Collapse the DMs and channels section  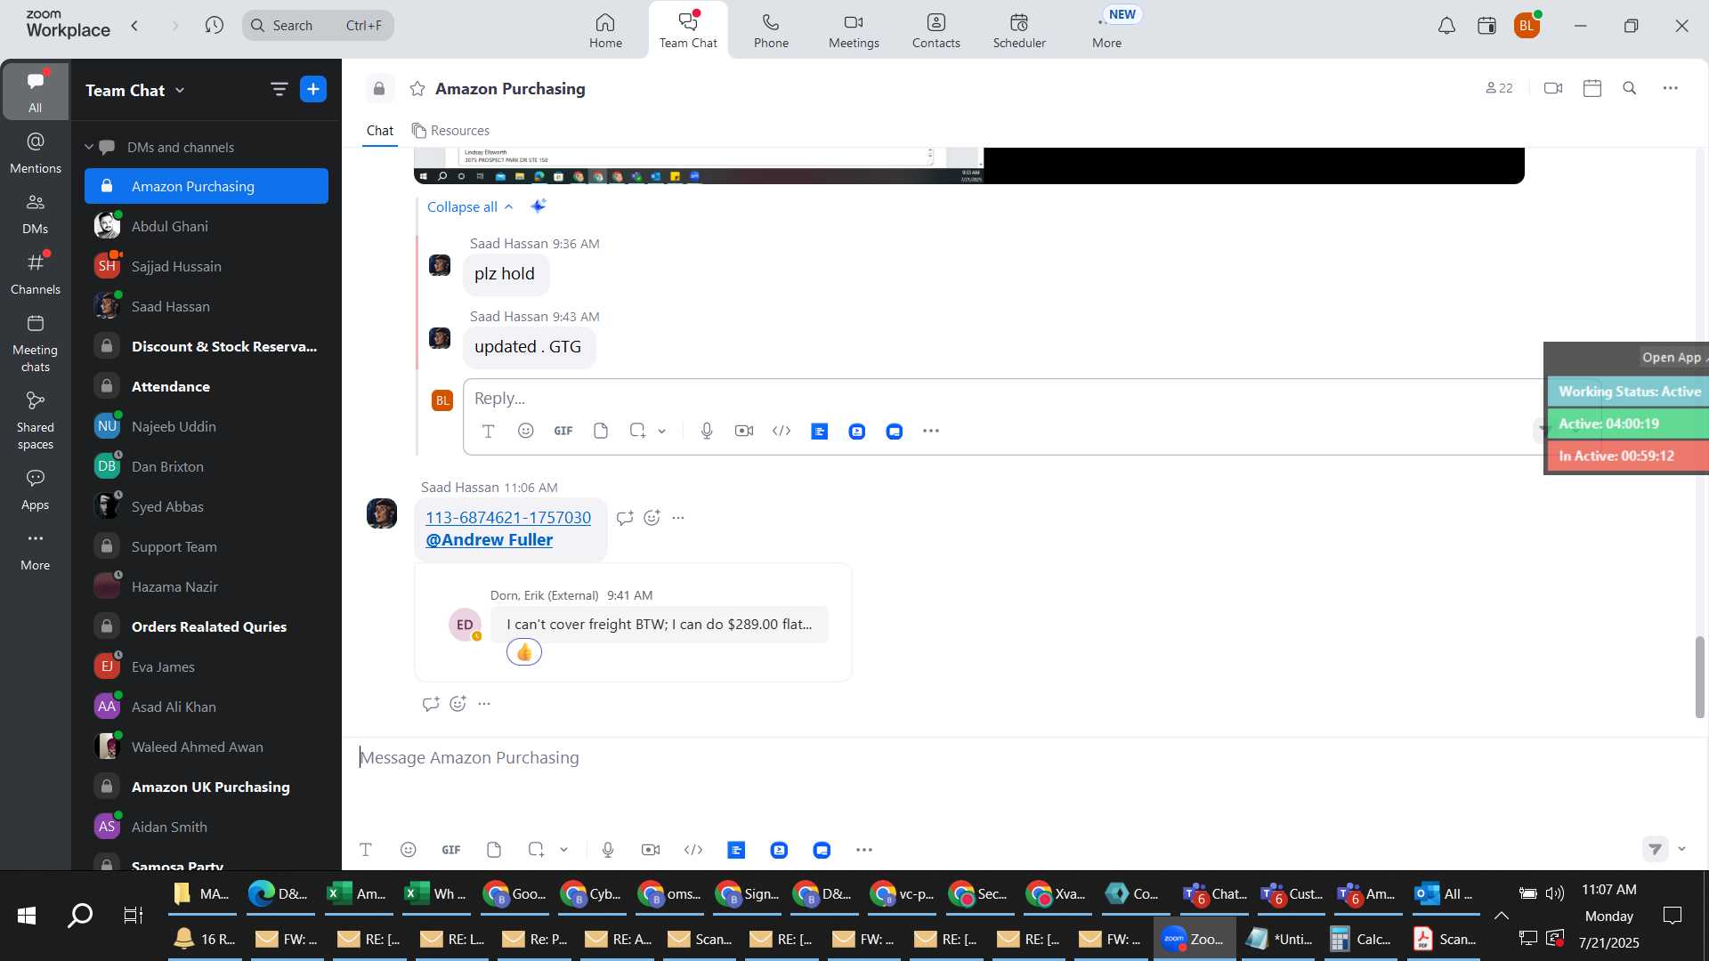tap(89, 147)
